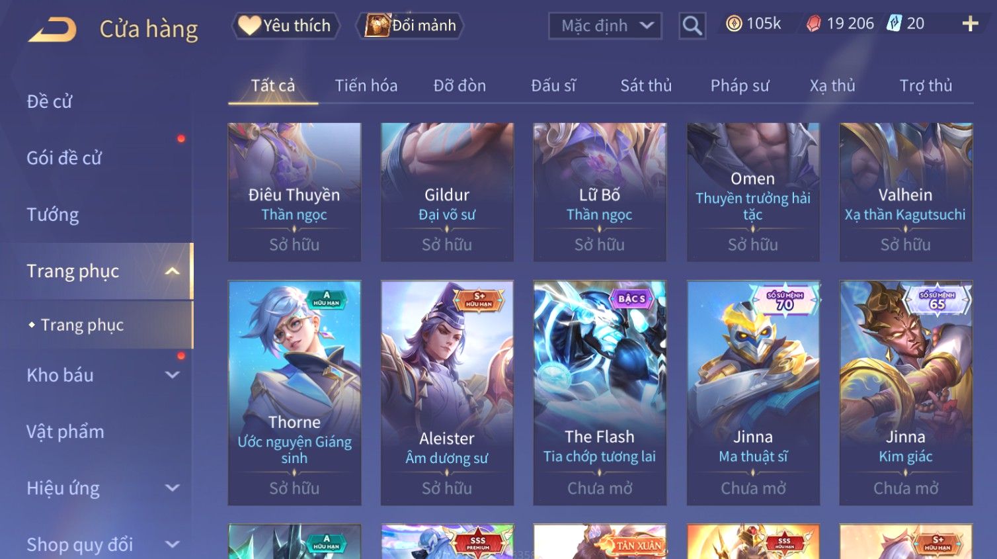Select The Flash Tia chớp tương lai skin
The height and width of the screenshot is (559, 997).
point(600,393)
